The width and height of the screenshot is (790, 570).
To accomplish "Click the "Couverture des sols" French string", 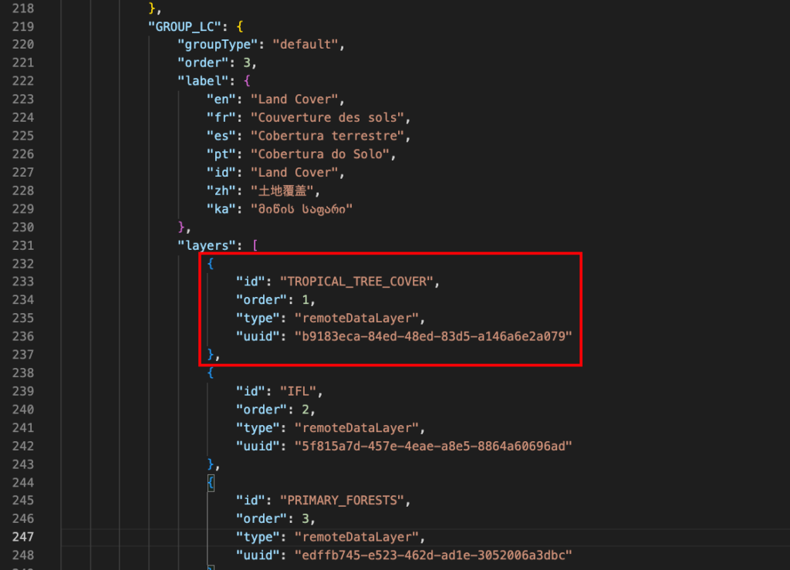I will pyautogui.click(x=329, y=117).
